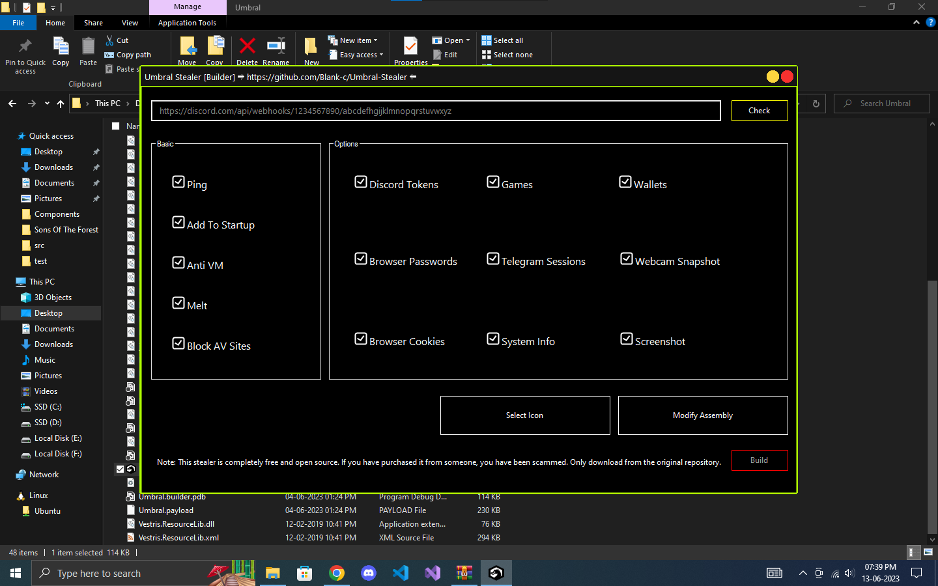Viewport: 938px width, 586px height.
Task: Open file Properties via the ribbon icon
Action: pyautogui.click(x=410, y=48)
